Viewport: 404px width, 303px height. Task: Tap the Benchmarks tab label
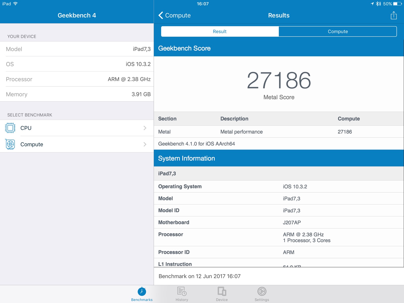tap(142, 300)
